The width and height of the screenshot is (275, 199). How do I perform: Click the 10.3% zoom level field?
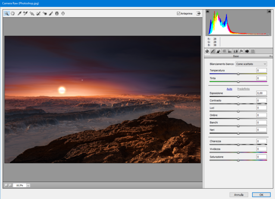pyautogui.click(x=19, y=185)
